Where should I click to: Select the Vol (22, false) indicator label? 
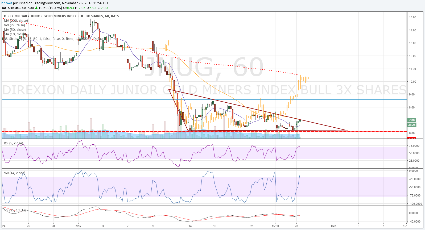click(x=14, y=25)
